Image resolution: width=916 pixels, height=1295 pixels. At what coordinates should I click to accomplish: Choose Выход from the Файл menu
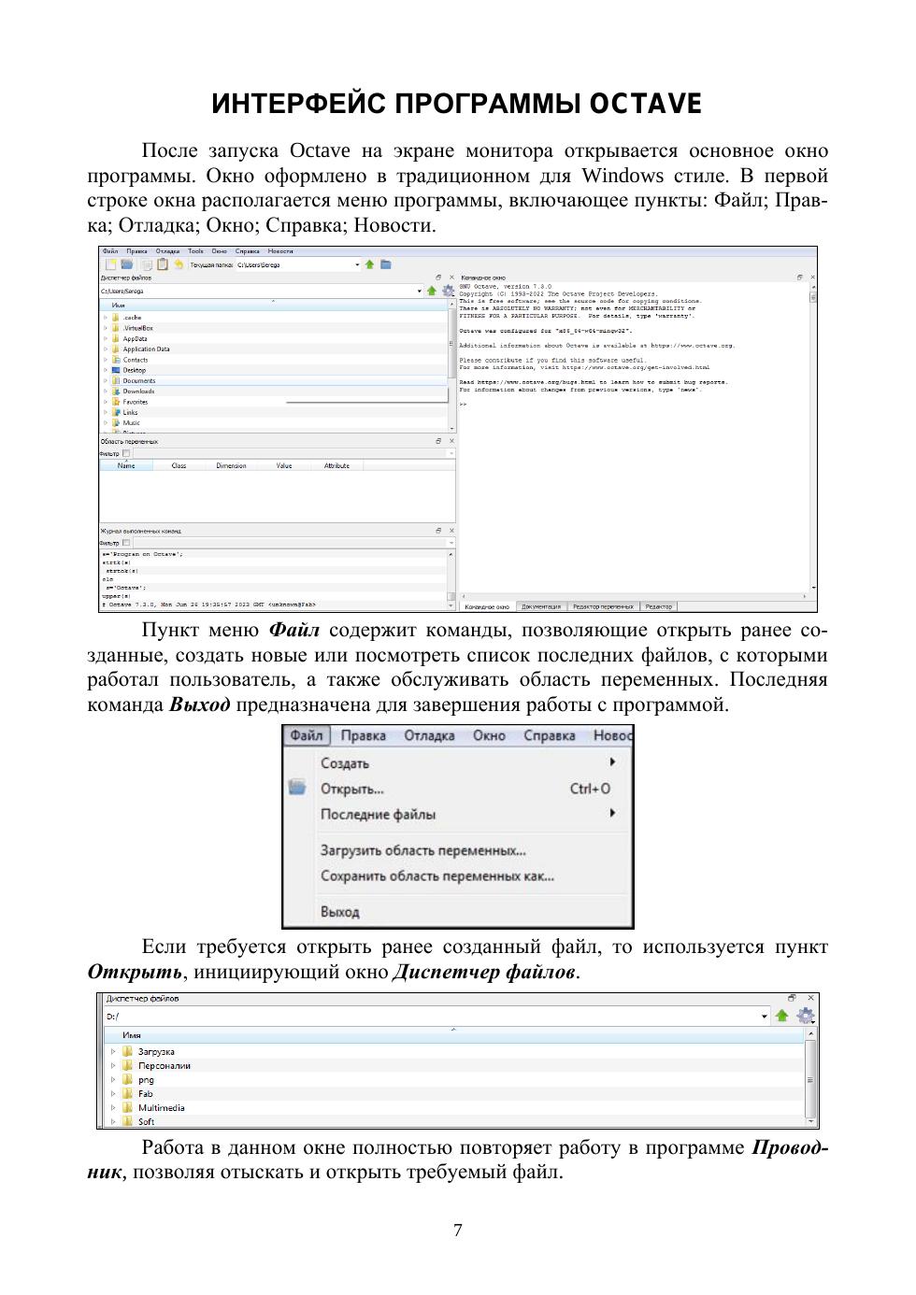(x=340, y=911)
